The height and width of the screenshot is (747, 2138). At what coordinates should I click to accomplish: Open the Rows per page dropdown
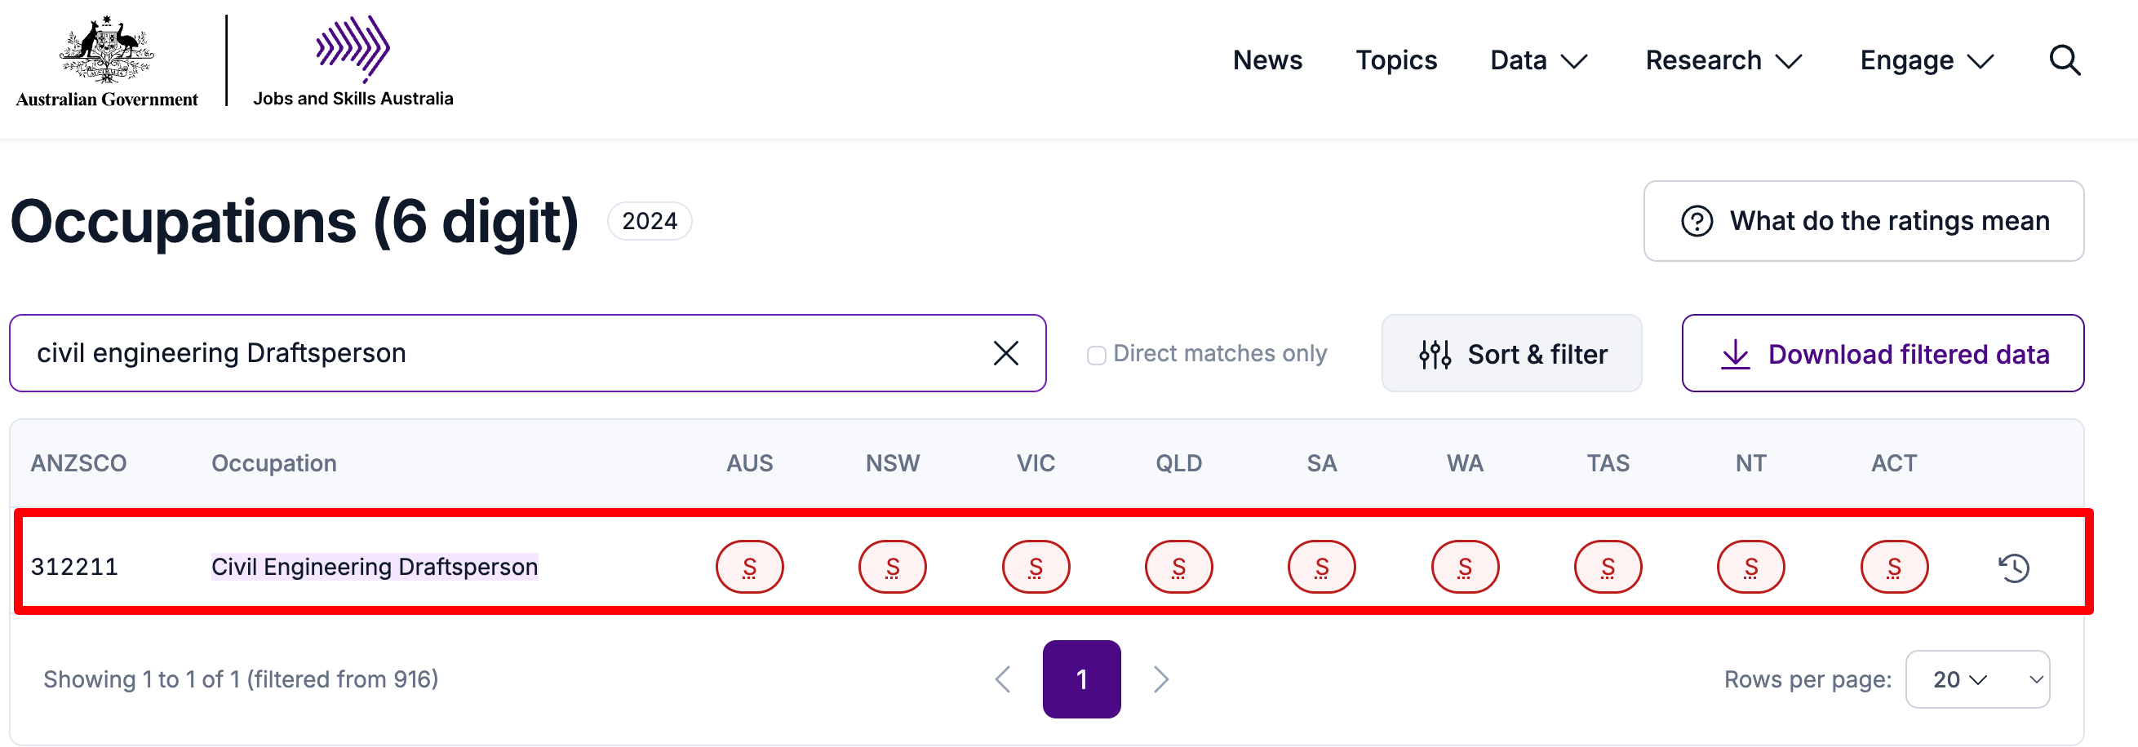coord(1977,679)
